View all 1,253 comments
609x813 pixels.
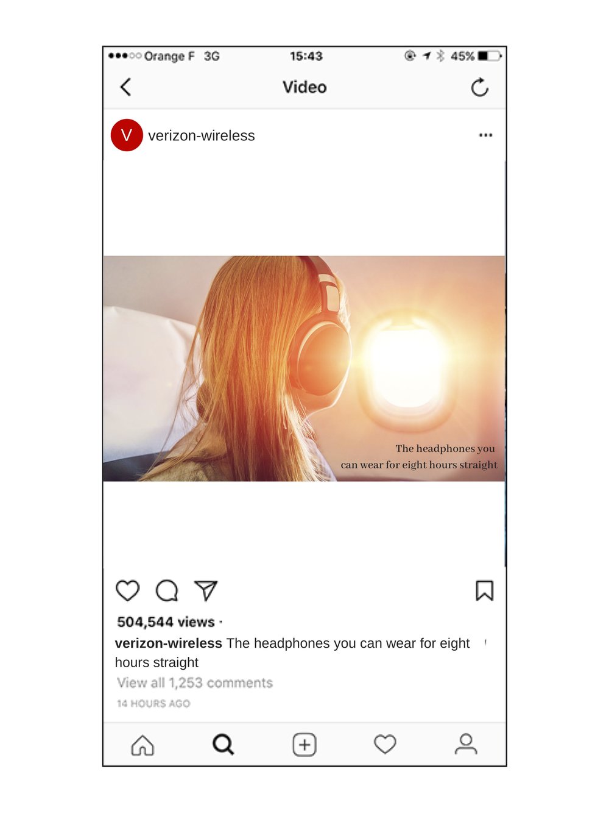coord(195,683)
